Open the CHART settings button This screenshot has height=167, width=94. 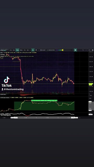(x=43, y=50)
